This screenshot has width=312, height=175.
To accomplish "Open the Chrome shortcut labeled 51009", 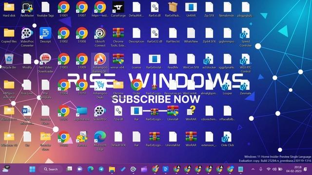I will pyautogui.click(x=82, y=61).
